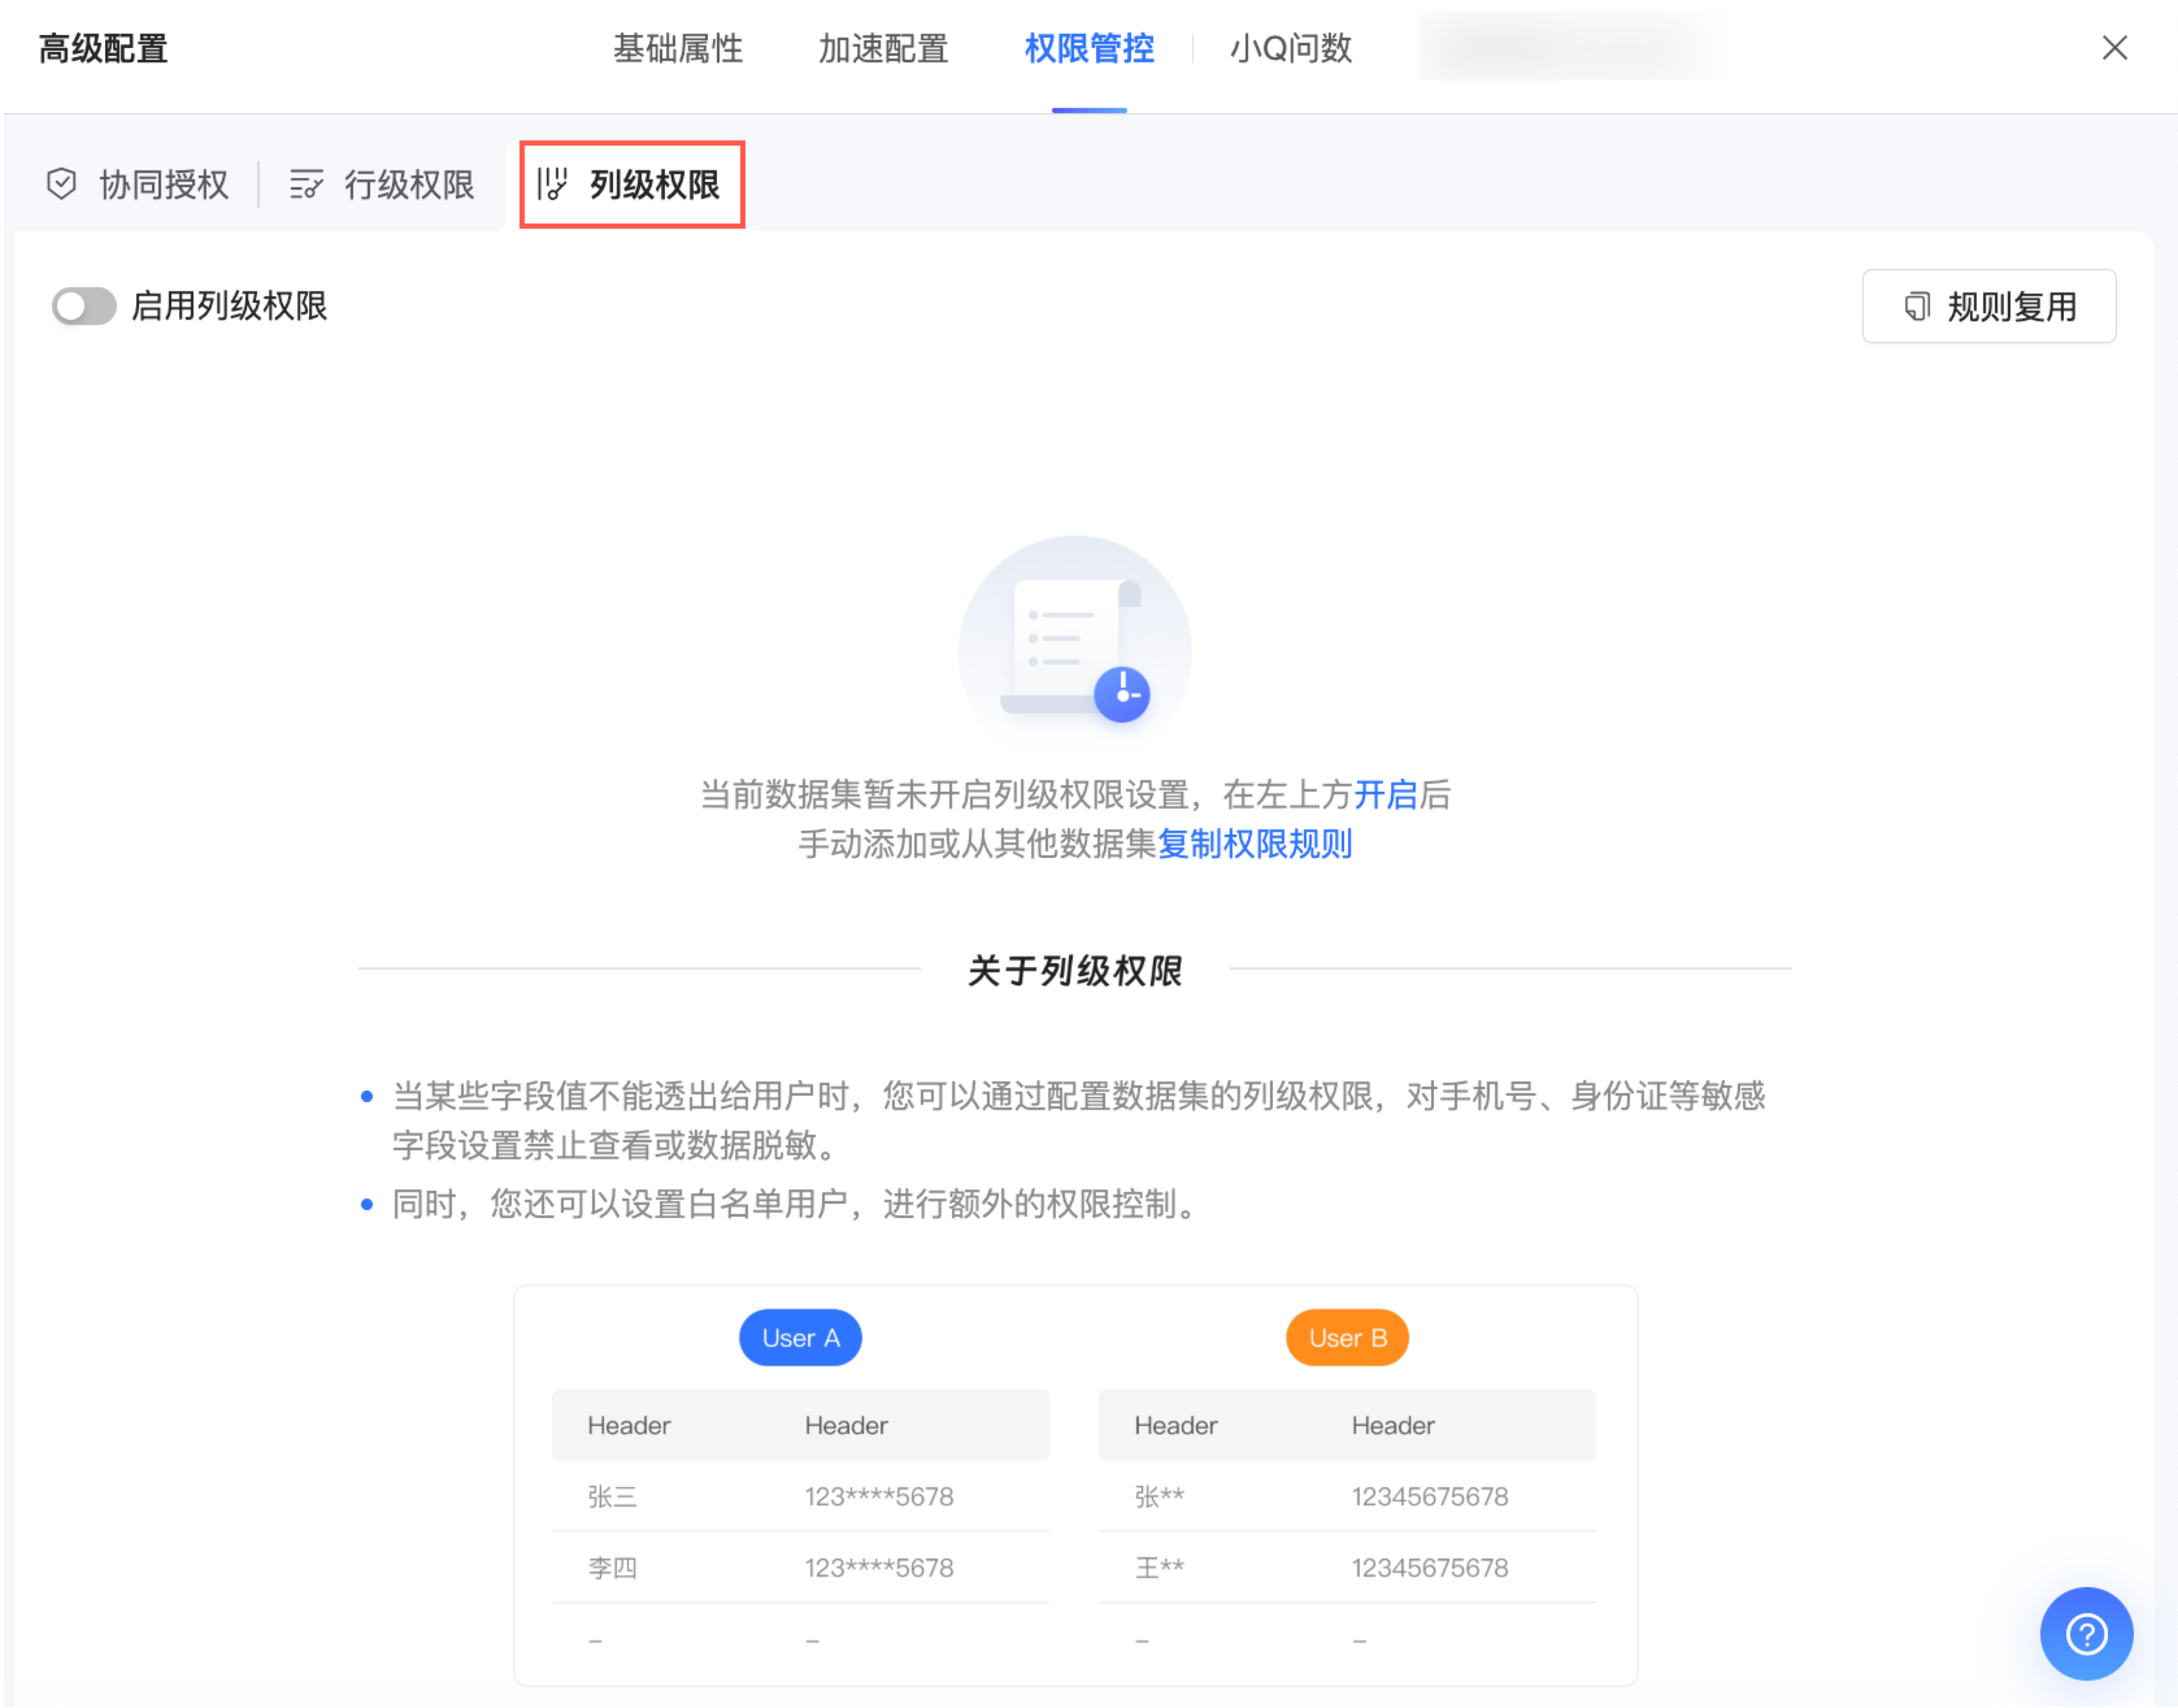2178x1708 pixels.
Task: Click the 关于列级权限 section heading
Action: pos(1075,970)
